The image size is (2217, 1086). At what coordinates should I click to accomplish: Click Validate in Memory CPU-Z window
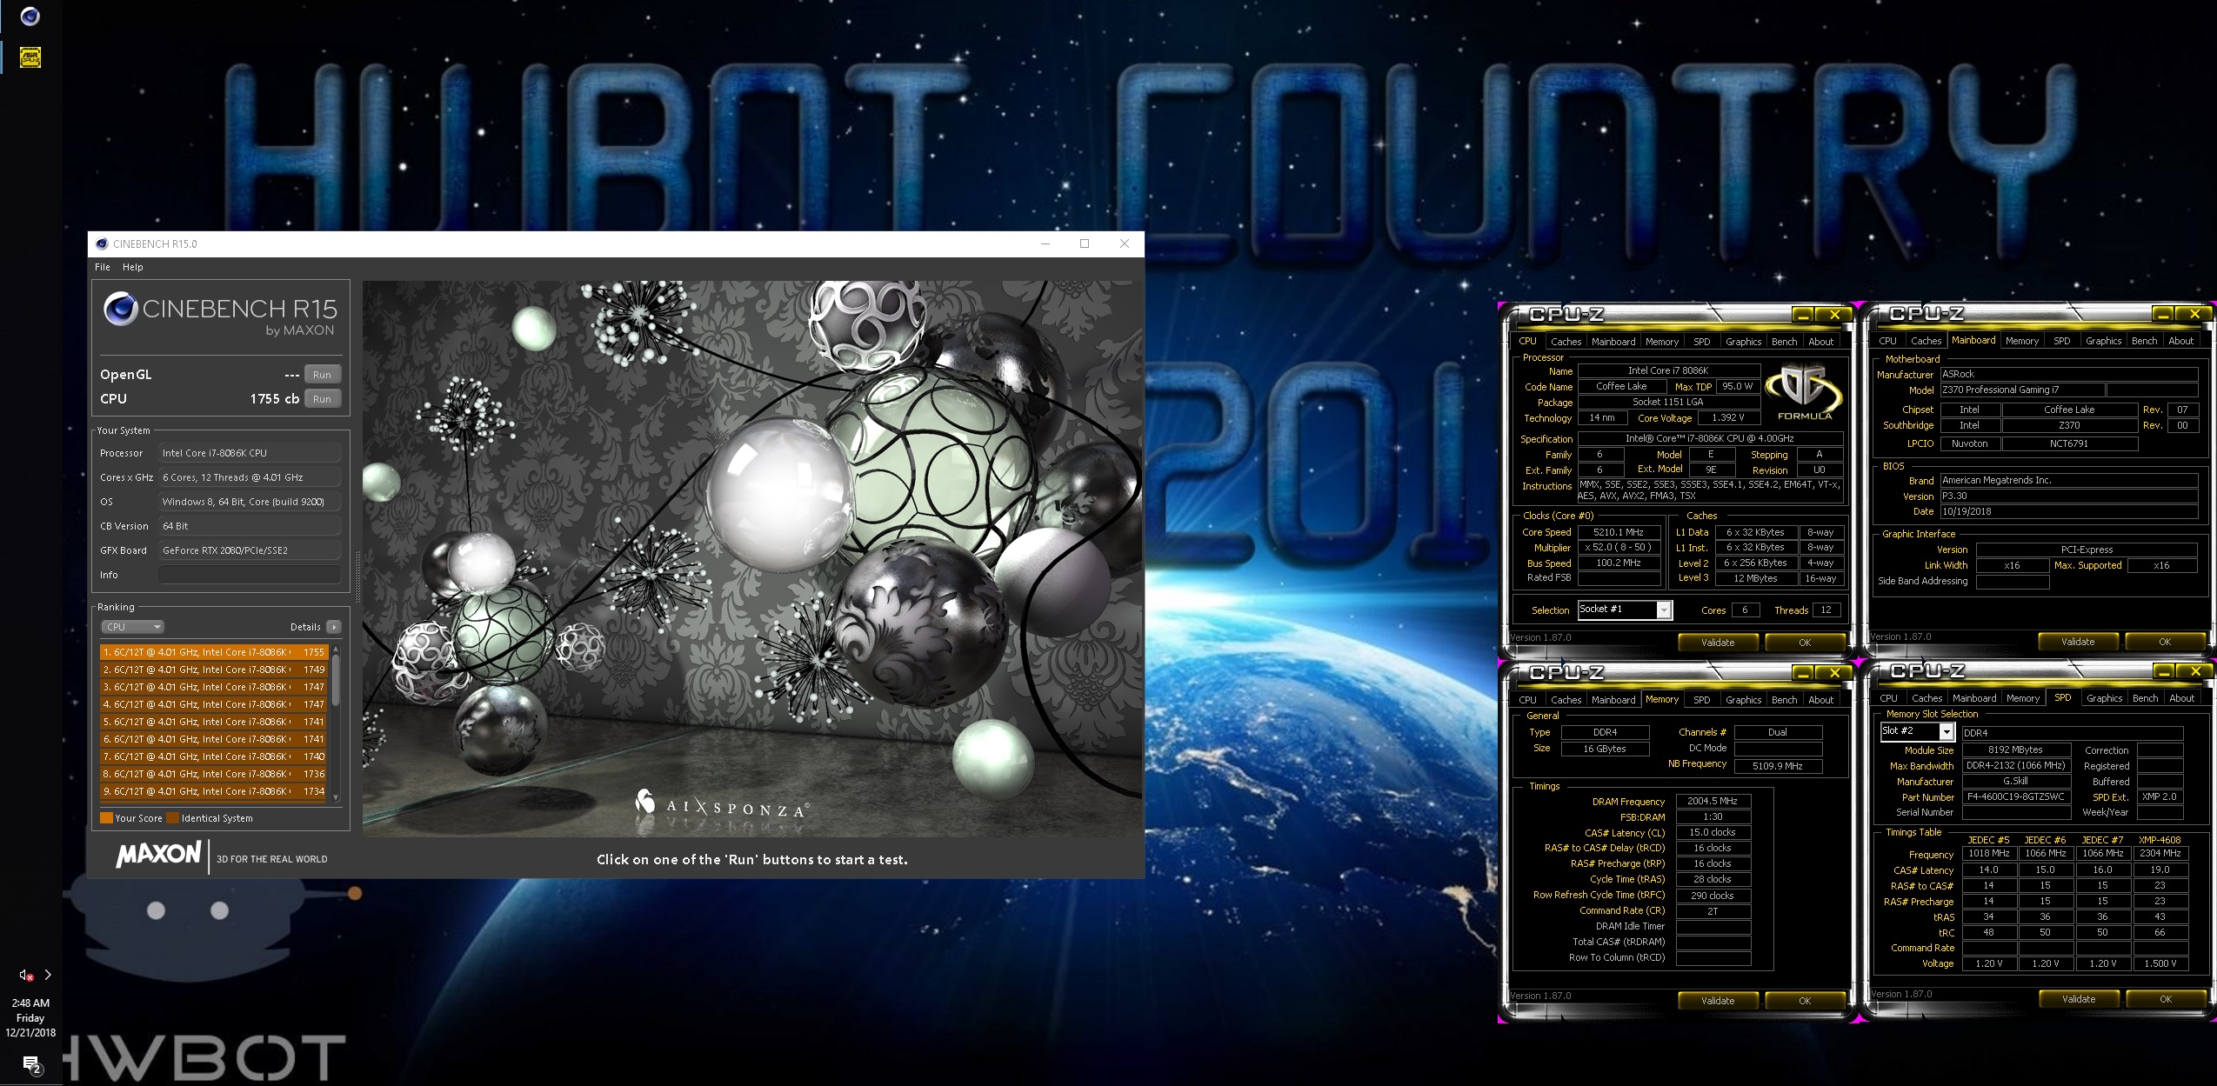pos(1718,1001)
